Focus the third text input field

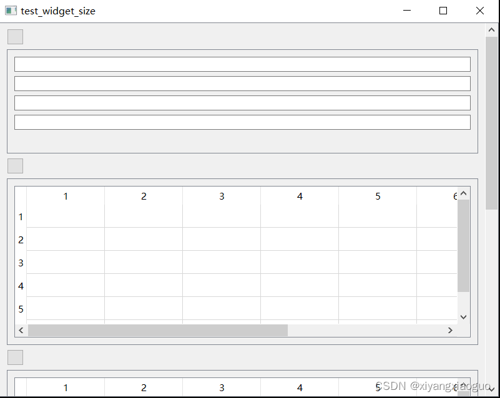point(242,103)
